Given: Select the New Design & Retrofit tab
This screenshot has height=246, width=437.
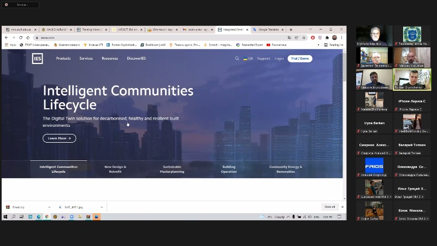Looking at the screenshot, I should [115, 169].
